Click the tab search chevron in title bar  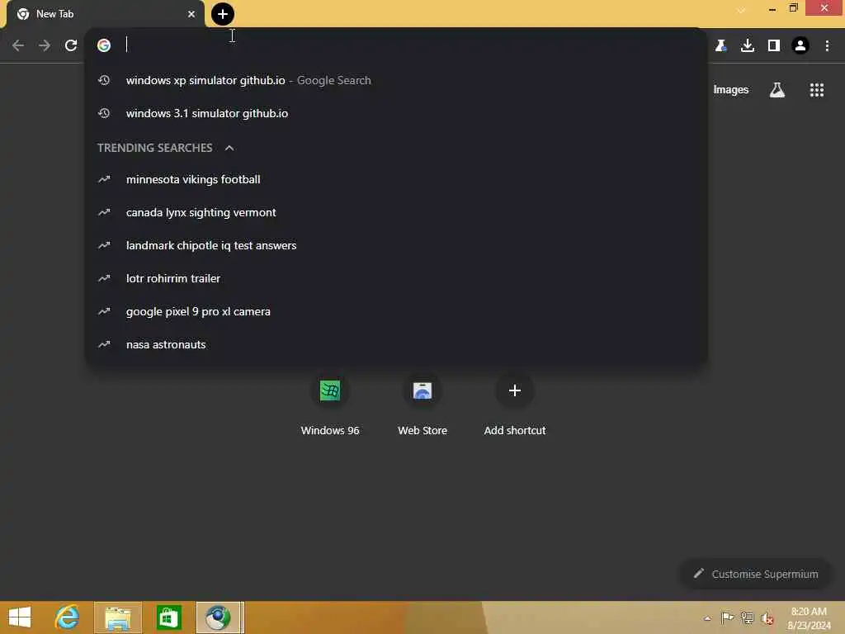coord(741,10)
